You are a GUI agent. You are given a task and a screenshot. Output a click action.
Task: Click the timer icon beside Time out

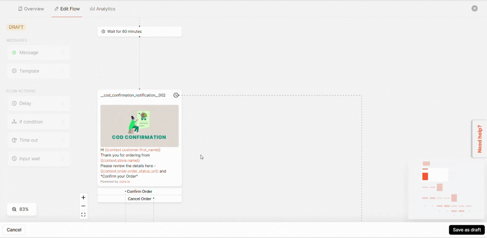click(14, 140)
